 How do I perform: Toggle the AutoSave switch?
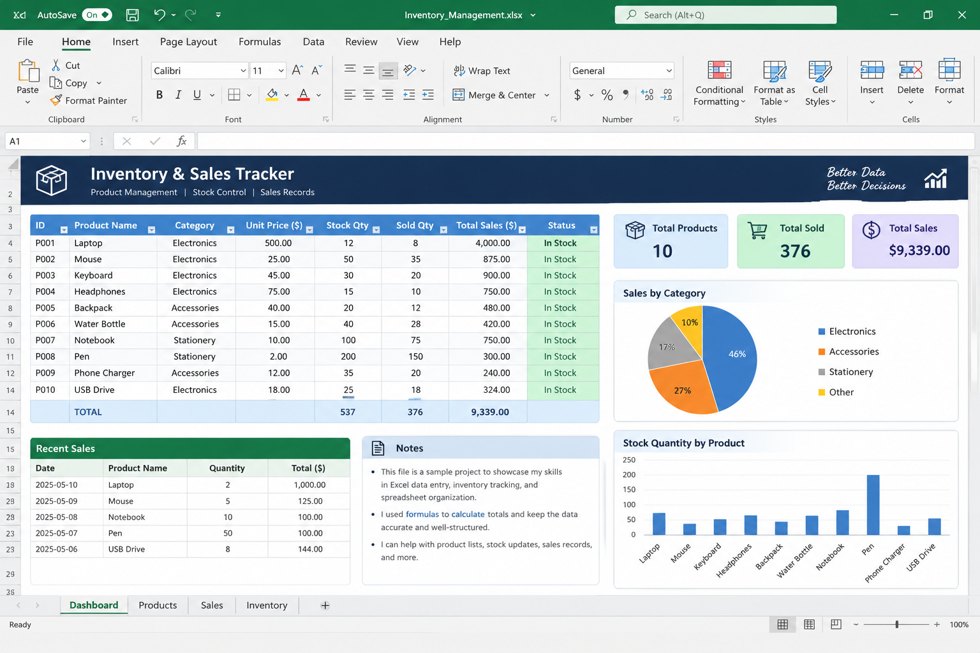[x=98, y=15]
